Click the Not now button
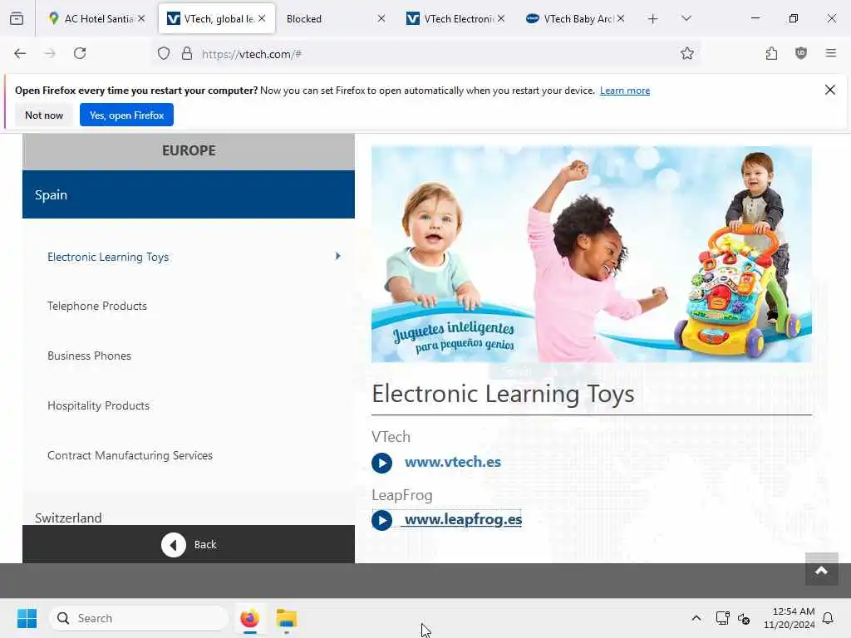Screen dimensions: 851x638 coord(44,115)
